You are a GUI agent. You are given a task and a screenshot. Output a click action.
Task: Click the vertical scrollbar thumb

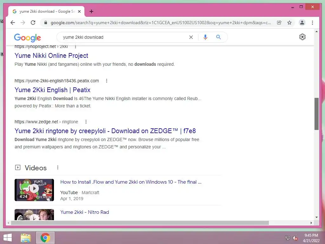coord(316,114)
